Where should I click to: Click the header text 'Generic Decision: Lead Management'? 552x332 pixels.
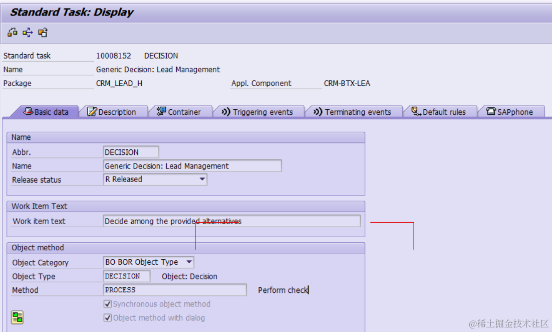tap(158, 69)
